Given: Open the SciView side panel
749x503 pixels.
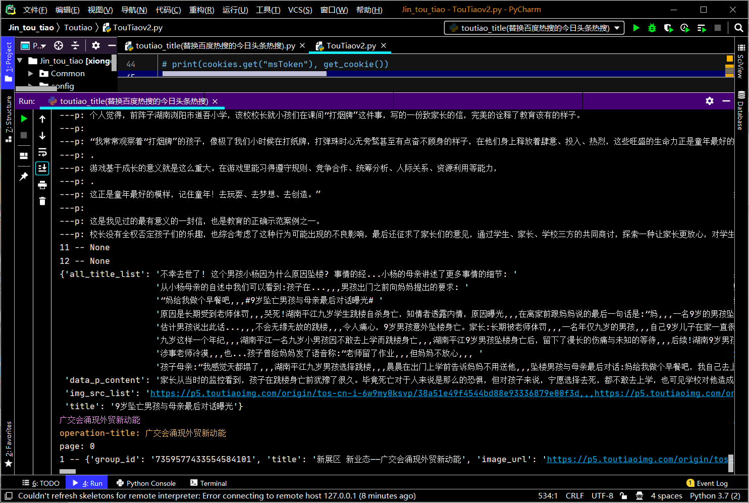Looking at the screenshot, I should (741, 61).
